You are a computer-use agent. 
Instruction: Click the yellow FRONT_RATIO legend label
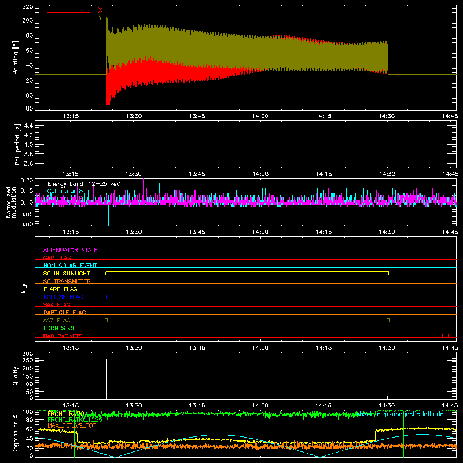tap(66, 414)
